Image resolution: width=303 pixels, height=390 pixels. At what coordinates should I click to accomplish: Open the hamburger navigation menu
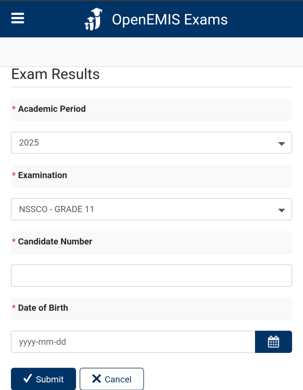(17, 18)
